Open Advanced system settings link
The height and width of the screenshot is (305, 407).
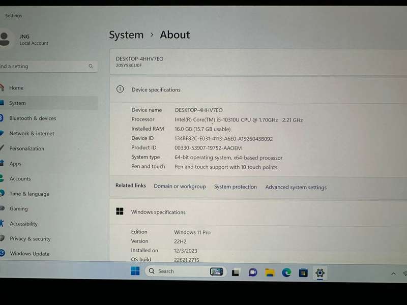point(296,187)
